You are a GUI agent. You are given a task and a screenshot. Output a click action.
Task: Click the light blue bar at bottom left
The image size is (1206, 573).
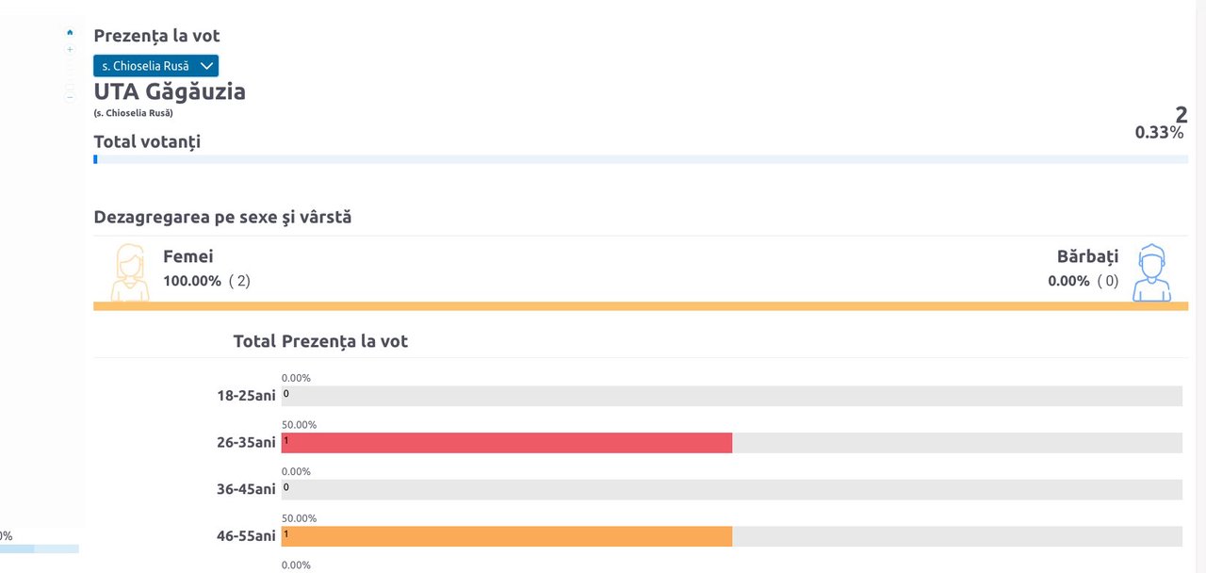coord(40,548)
